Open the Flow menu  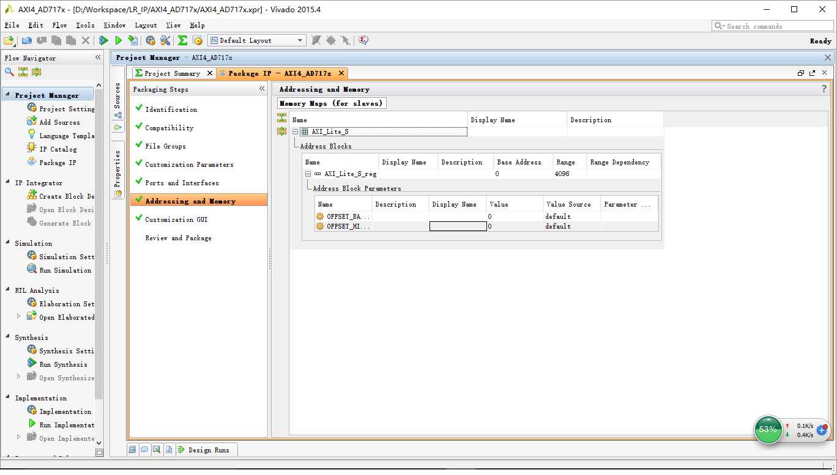(x=59, y=25)
